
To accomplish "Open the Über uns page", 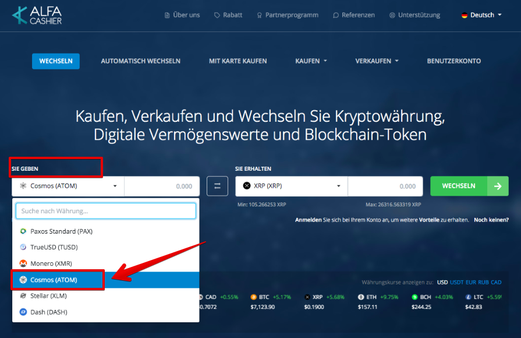I will point(182,15).
